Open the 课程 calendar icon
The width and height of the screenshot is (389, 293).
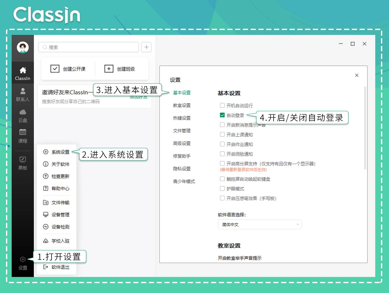[x=23, y=132]
